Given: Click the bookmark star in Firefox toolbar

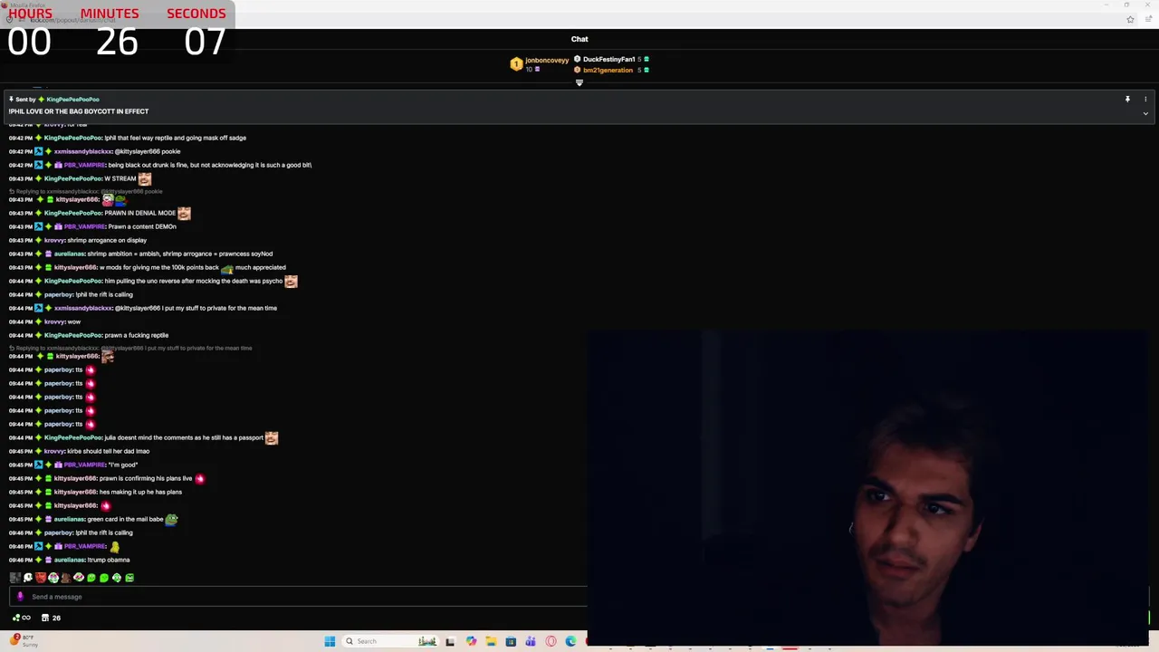Looking at the screenshot, I should point(1130,19).
